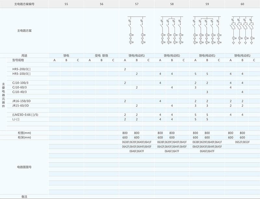This screenshot has height=199, width=260.
Task: Click the circuit diagram for scheme 57
Action: (136, 31)
